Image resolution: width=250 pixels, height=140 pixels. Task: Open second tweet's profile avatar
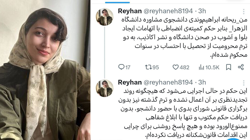105,88
